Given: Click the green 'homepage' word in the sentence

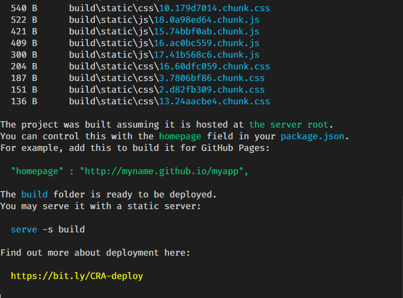Looking at the screenshot, I should (x=180, y=136).
